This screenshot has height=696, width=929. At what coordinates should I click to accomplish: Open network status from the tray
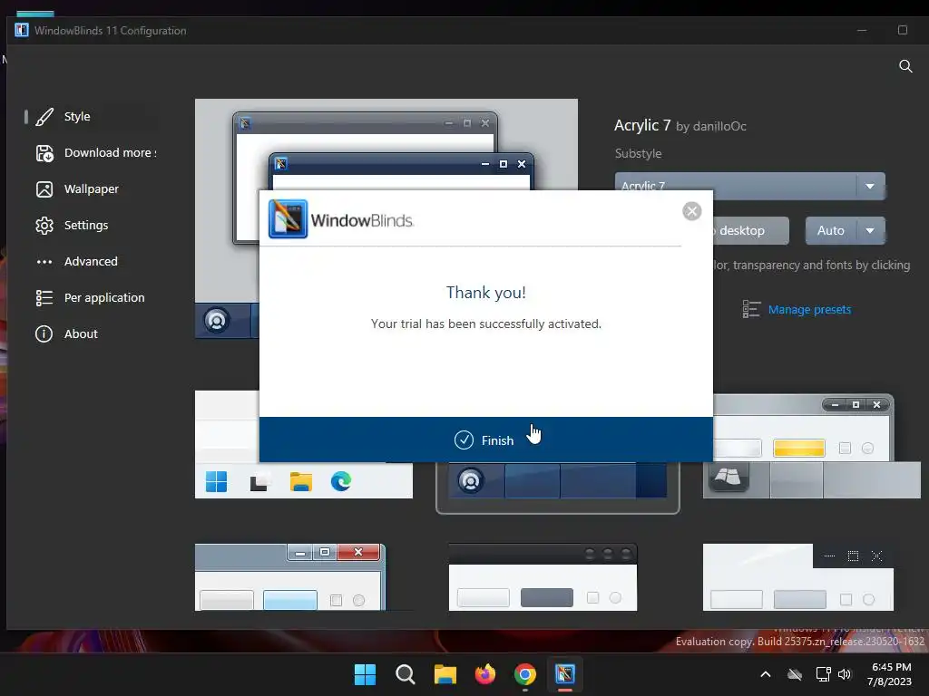[823, 674]
